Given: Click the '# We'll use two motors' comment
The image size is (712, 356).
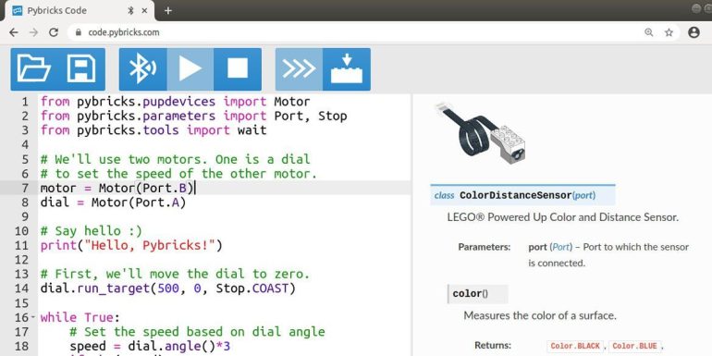Looking at the screenshot, I should tap(176, 159).
